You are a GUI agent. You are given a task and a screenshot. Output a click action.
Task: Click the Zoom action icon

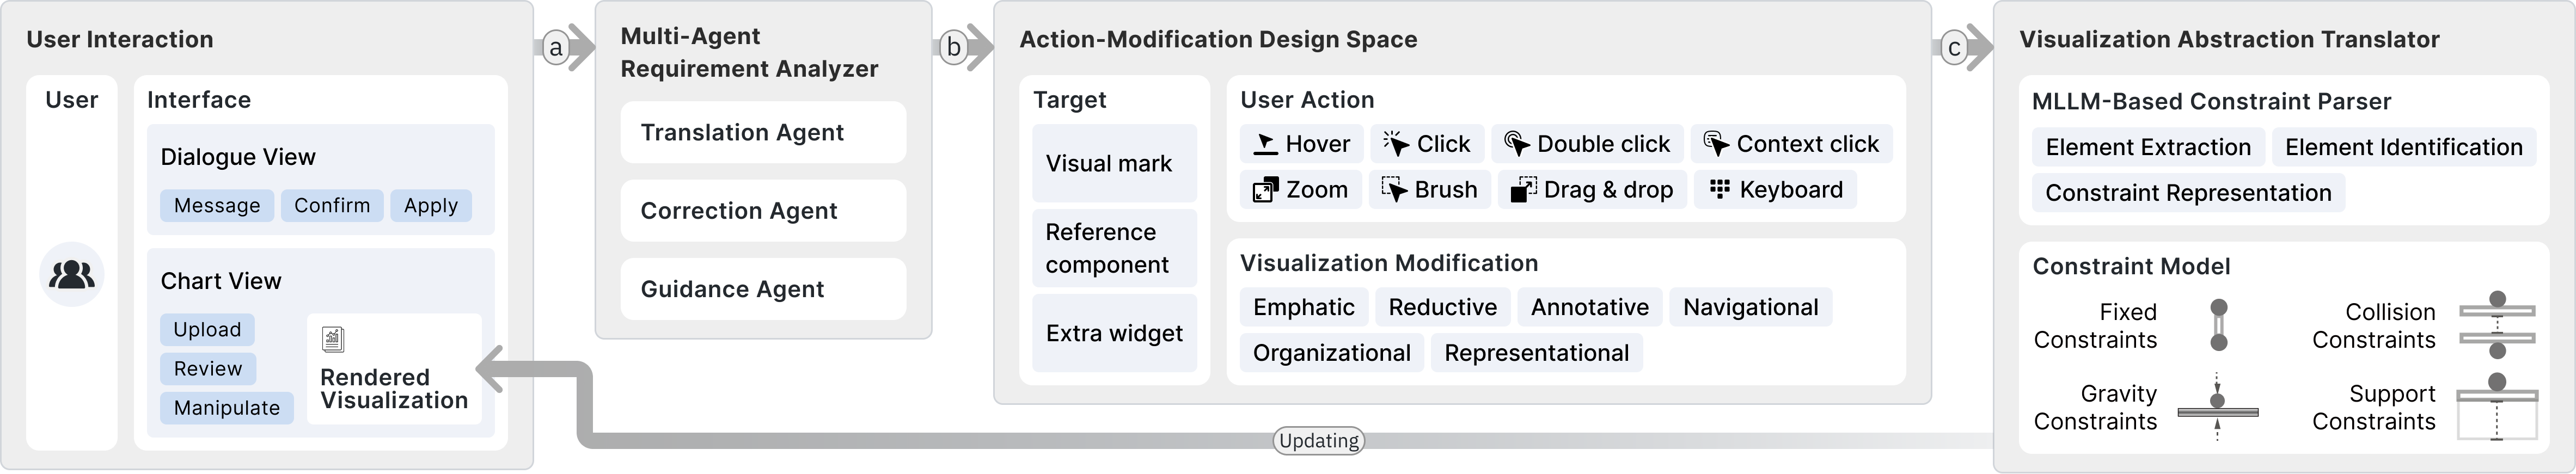[x=1265, y=190]
